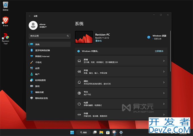Click the taskbar 搜索 search box
The height and width of the screenshot is (136, 193).
pyautogui.click(x=83, y=132)
